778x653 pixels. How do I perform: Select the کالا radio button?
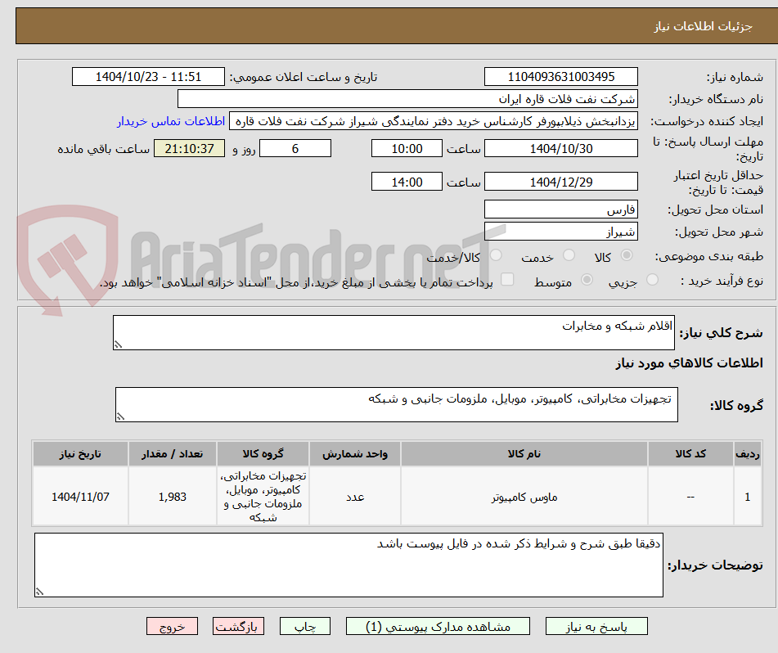click(627, 255)
